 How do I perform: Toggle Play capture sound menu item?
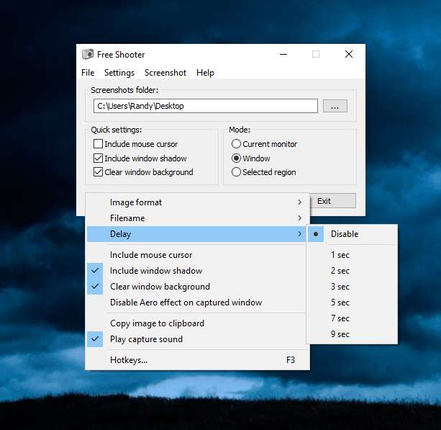pos(196,339)
